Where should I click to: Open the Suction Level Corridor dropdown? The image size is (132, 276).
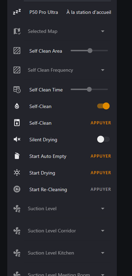[68, 231]
